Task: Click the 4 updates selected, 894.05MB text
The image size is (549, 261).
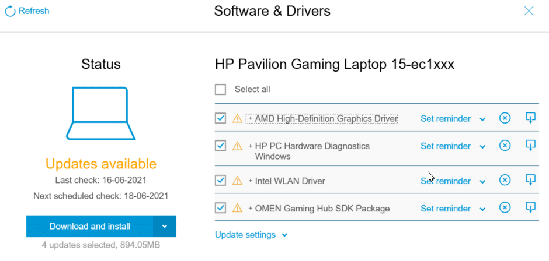Action: click(101, 245)
